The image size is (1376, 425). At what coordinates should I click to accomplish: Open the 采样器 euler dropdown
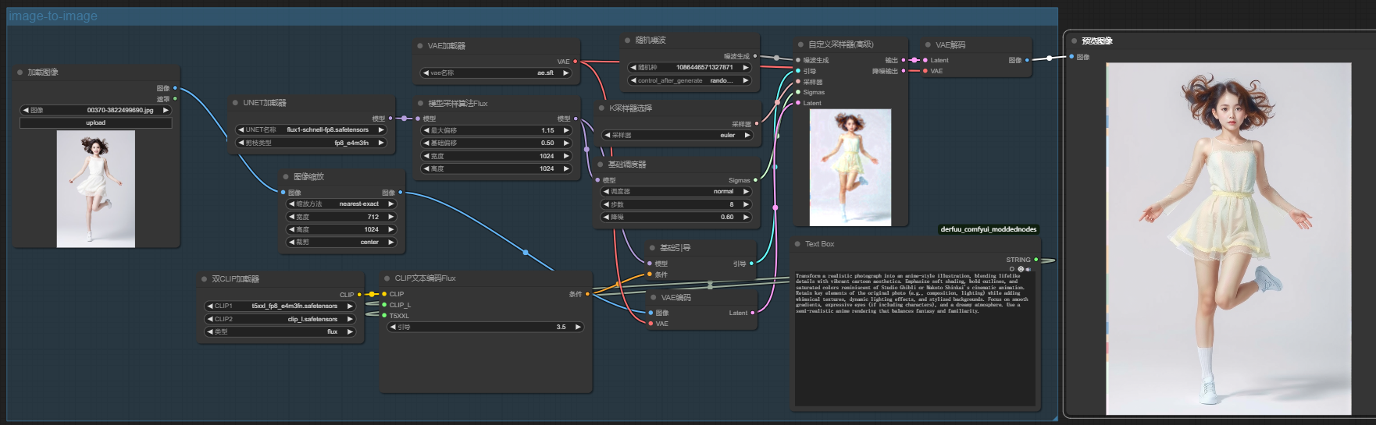click(x=676, y=136)
